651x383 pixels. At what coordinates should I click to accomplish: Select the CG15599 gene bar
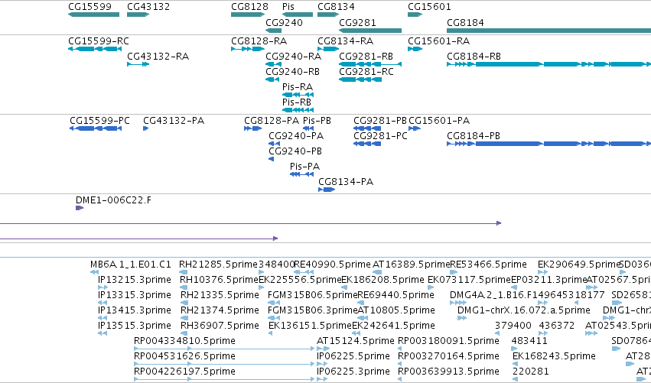[94, 15]
